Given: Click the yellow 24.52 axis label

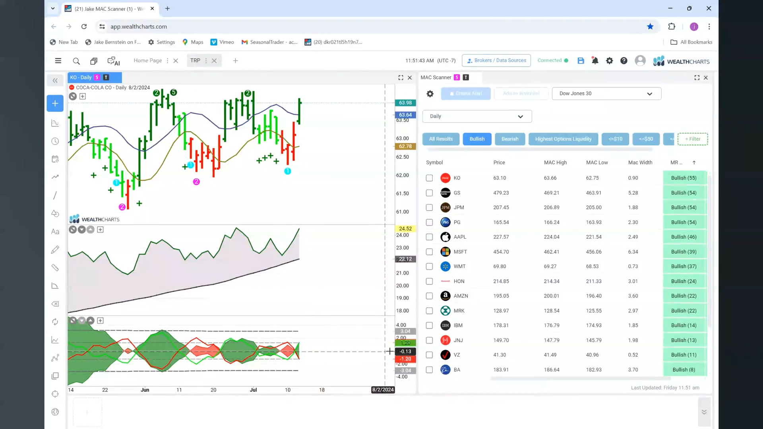Looking at the screenshot, I should [405, 229].
